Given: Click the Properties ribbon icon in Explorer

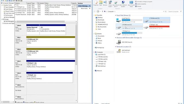Looking at the screenshot, I should (96, 3).
